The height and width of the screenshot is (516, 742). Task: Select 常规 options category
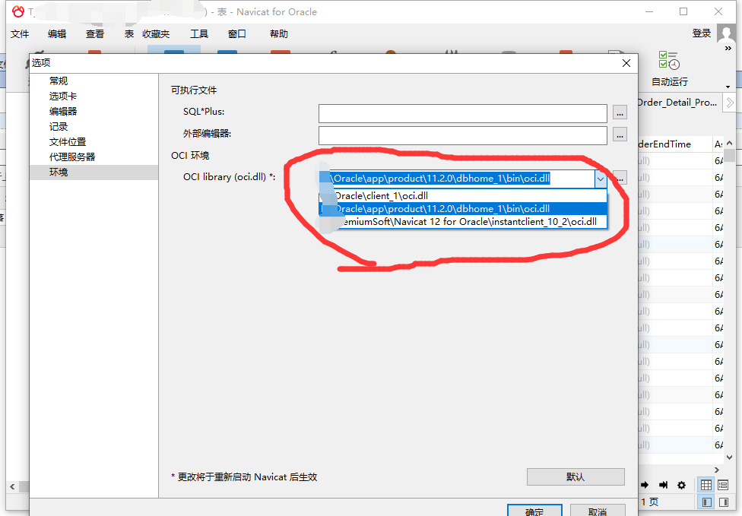(x=94, y=81)
